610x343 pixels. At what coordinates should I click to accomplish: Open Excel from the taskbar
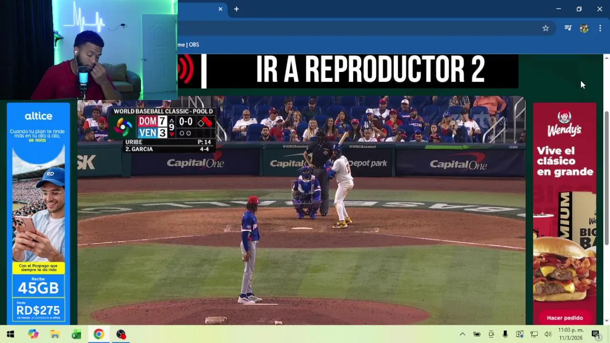tap(76, 334)
